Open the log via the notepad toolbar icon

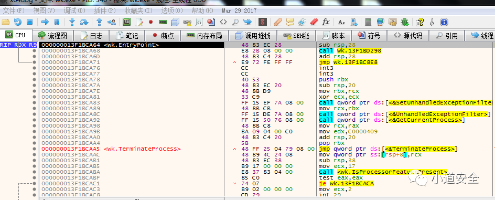click(x=139, y=22)
